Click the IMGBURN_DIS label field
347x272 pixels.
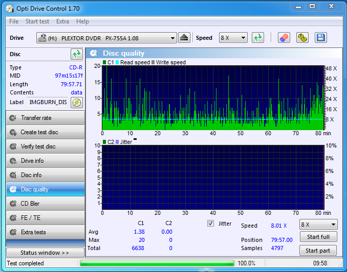click(48, 103)
